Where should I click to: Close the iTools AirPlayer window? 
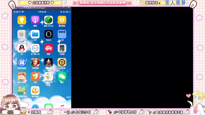[x=69, y=8]
